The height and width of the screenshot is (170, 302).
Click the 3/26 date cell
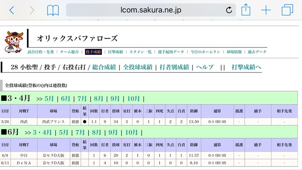[5, 122]
